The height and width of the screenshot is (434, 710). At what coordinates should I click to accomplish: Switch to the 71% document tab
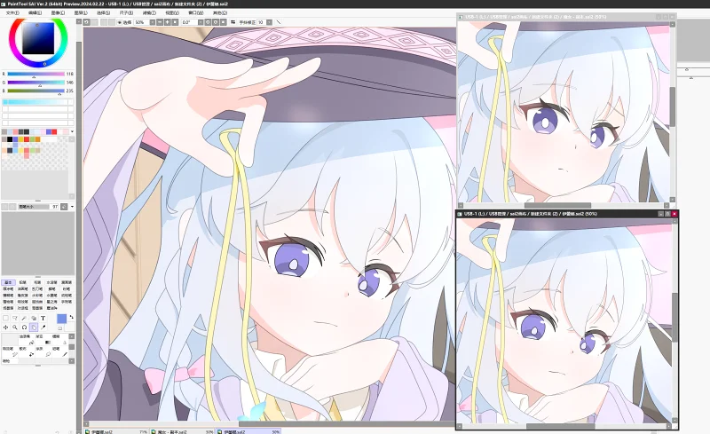click(x=116, y=431)
